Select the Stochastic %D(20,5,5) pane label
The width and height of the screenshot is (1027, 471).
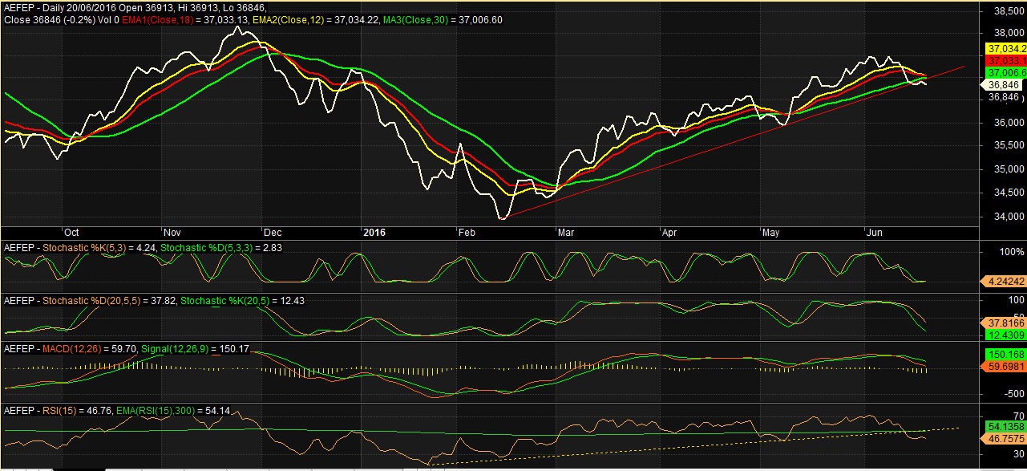coord(90,300)
